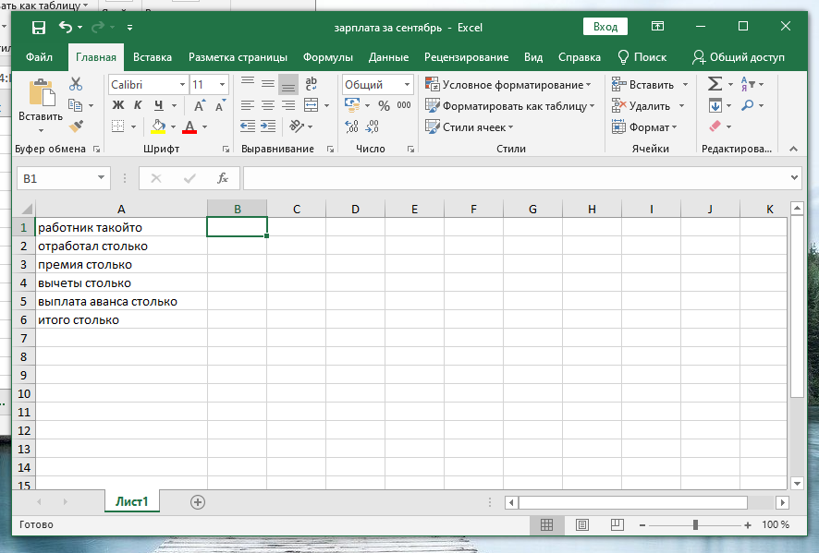Align text to the middle vertically
The image size is (819, 553).
(x=268, y=83)
